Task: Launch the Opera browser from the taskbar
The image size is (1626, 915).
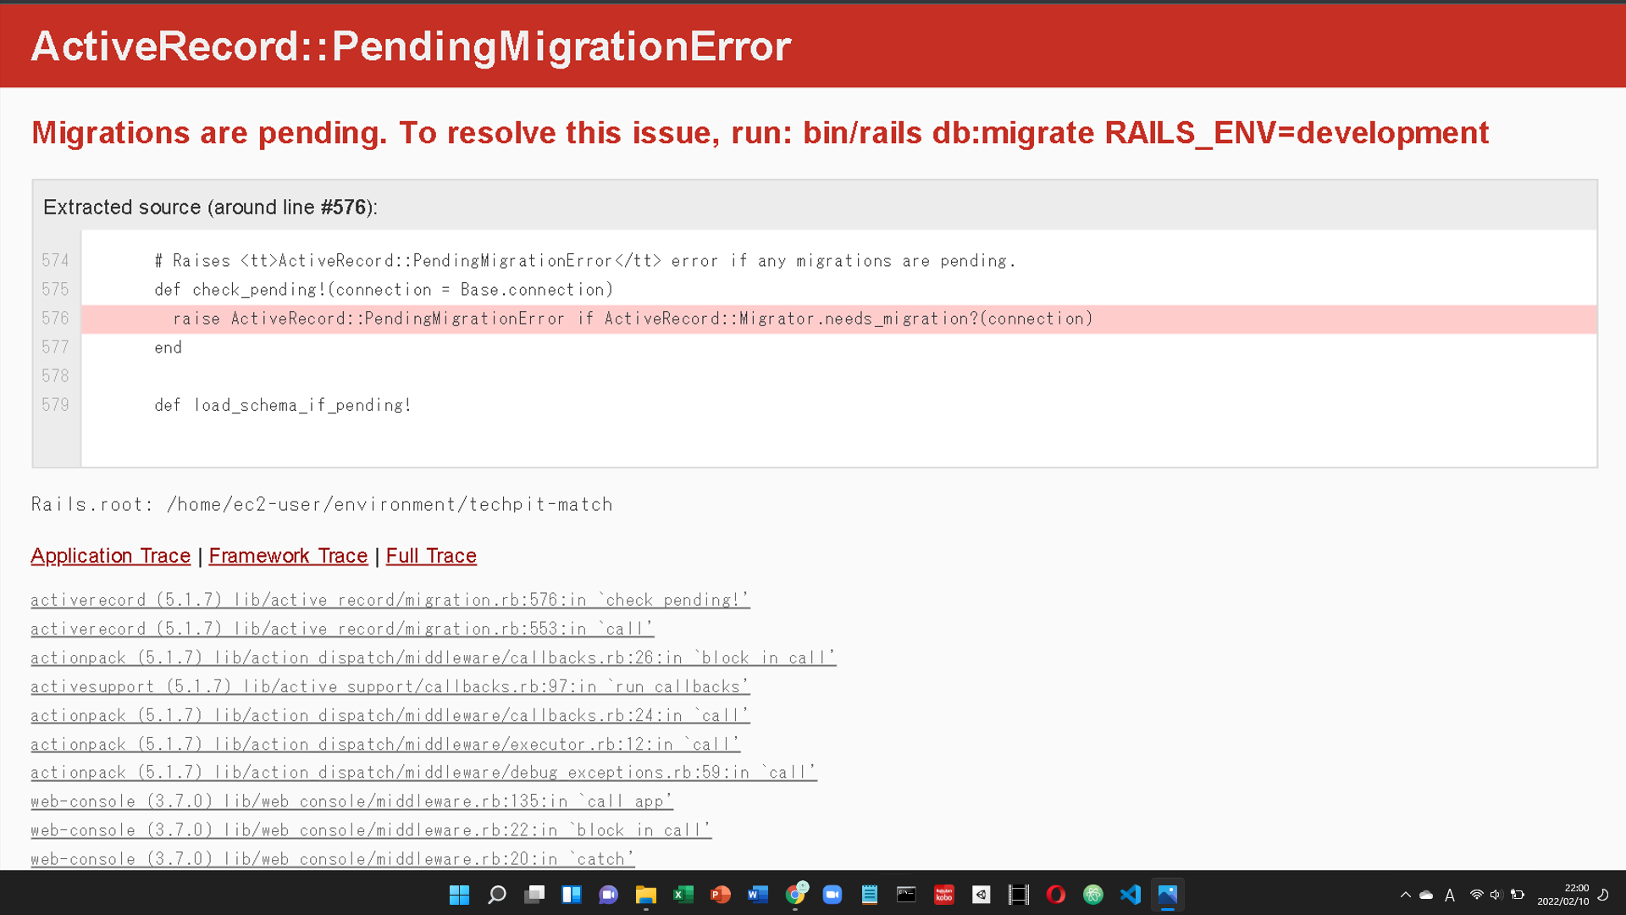Action: coord(1054,894)
